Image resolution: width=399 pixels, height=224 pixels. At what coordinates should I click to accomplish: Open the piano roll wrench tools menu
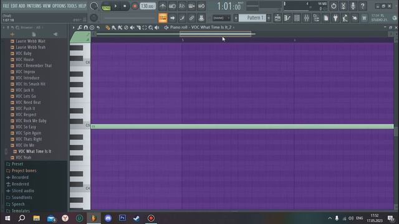coord(80,27)
